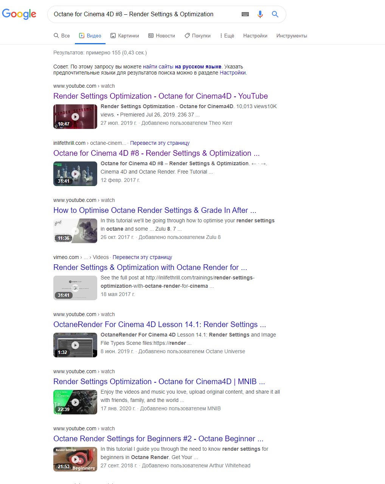The height and width of the screenshot is (484, 385).
Task: Click 'Добавлено пользователем Octane Universe' text
Action: click(192, 351)
